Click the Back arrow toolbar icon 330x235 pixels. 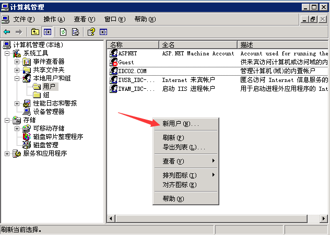click(7, 32)
